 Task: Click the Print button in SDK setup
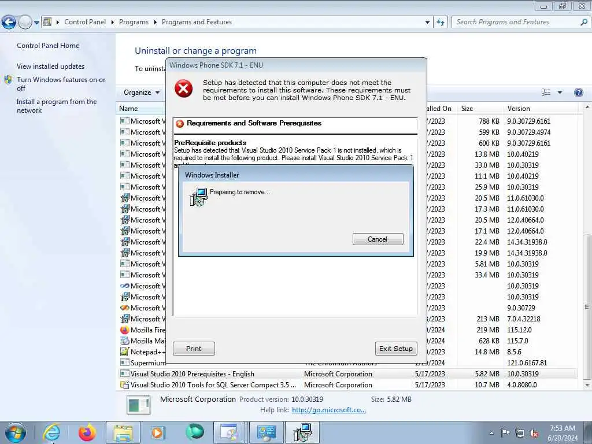coord(194,349)
